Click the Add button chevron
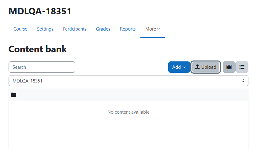Viewport: 268px width, 161px height. tap(184, 67)
